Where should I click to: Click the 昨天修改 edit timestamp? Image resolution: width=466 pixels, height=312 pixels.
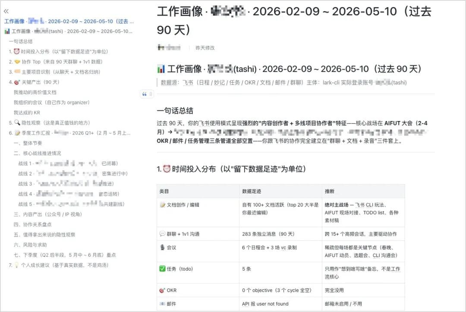[x=205, y=48]
